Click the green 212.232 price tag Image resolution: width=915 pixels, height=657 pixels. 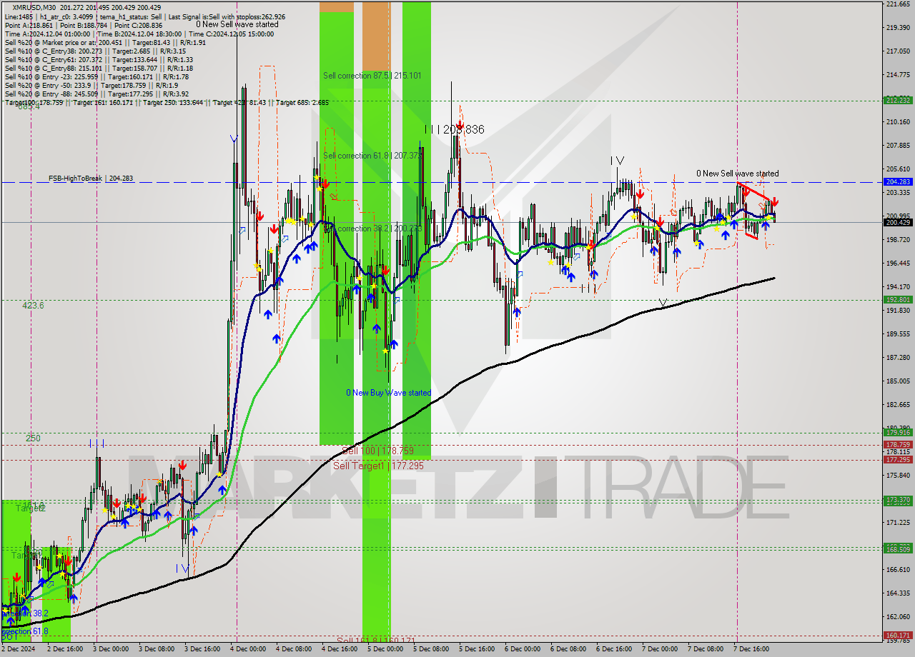pyautogui.click(x=897, y=101)
